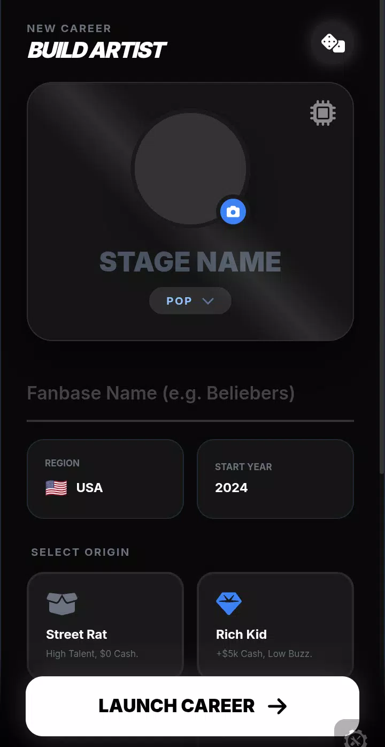Click the blue diamond Rich Kid icon
This screenshot has height=747, width=385.
coord(229,603)
